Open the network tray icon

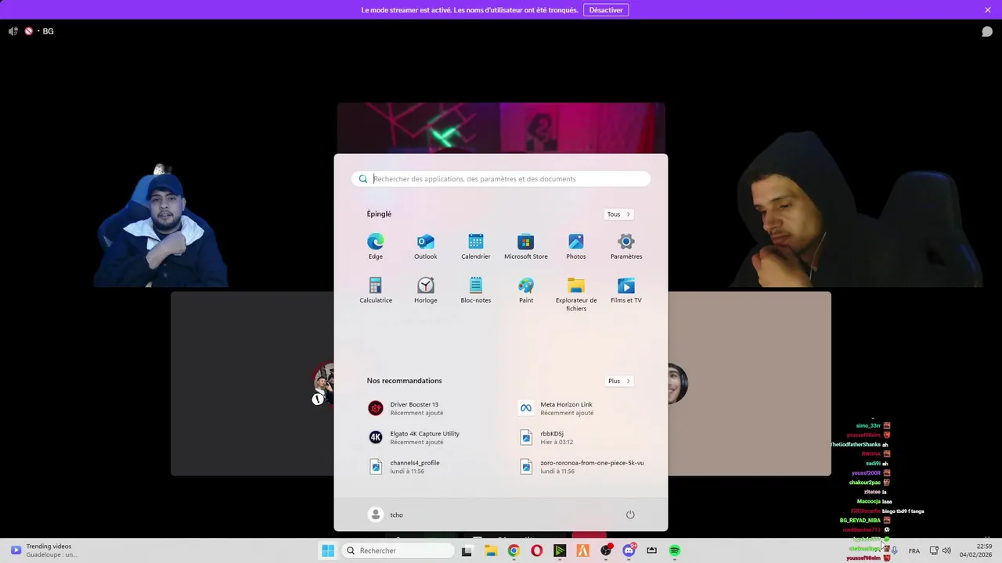coord(934,550)
